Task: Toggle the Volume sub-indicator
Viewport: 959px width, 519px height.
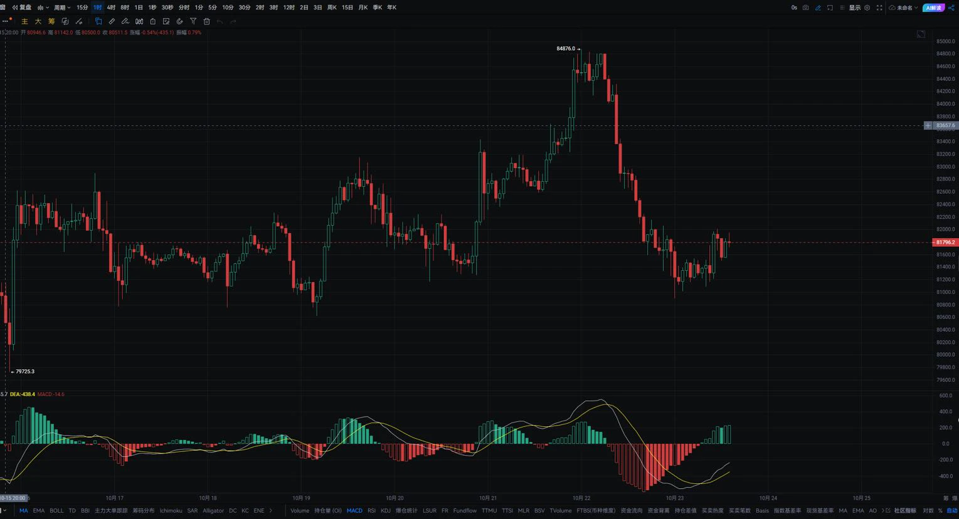Action: pos(300,511)
